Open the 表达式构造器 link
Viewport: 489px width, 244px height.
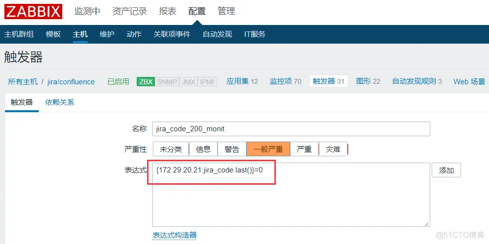pos(174,235)
